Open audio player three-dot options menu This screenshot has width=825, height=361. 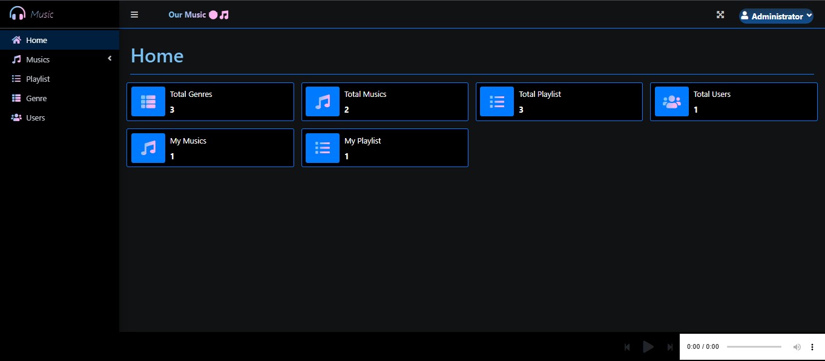(x=812, y=347)
